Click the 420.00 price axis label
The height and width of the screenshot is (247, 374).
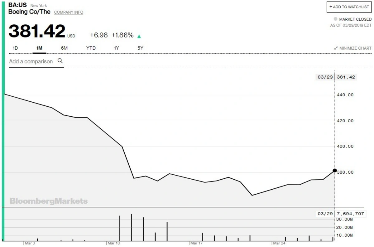click(345, 121)
